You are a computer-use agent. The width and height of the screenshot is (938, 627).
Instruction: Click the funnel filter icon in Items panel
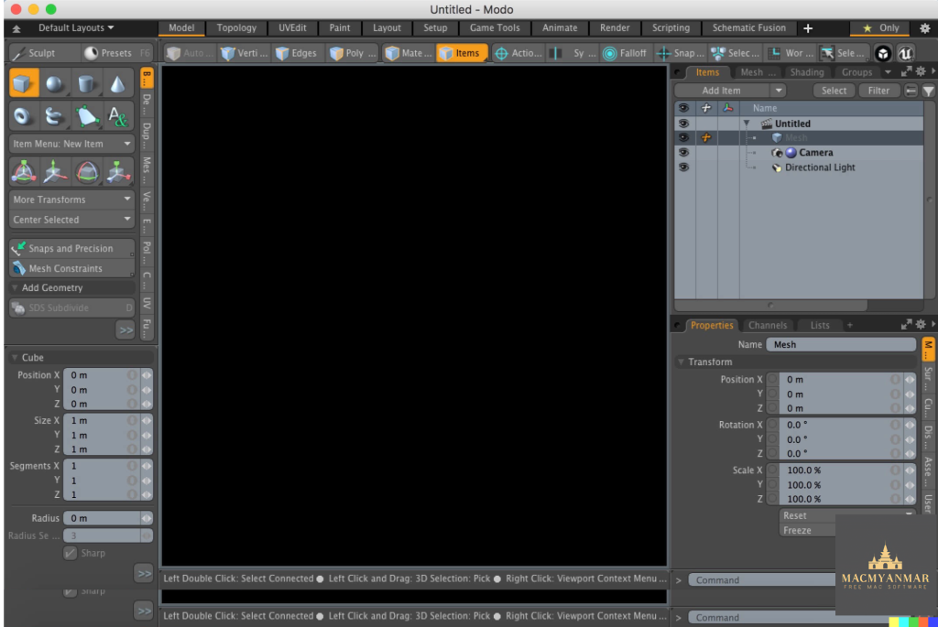click(x=928, y=91)
